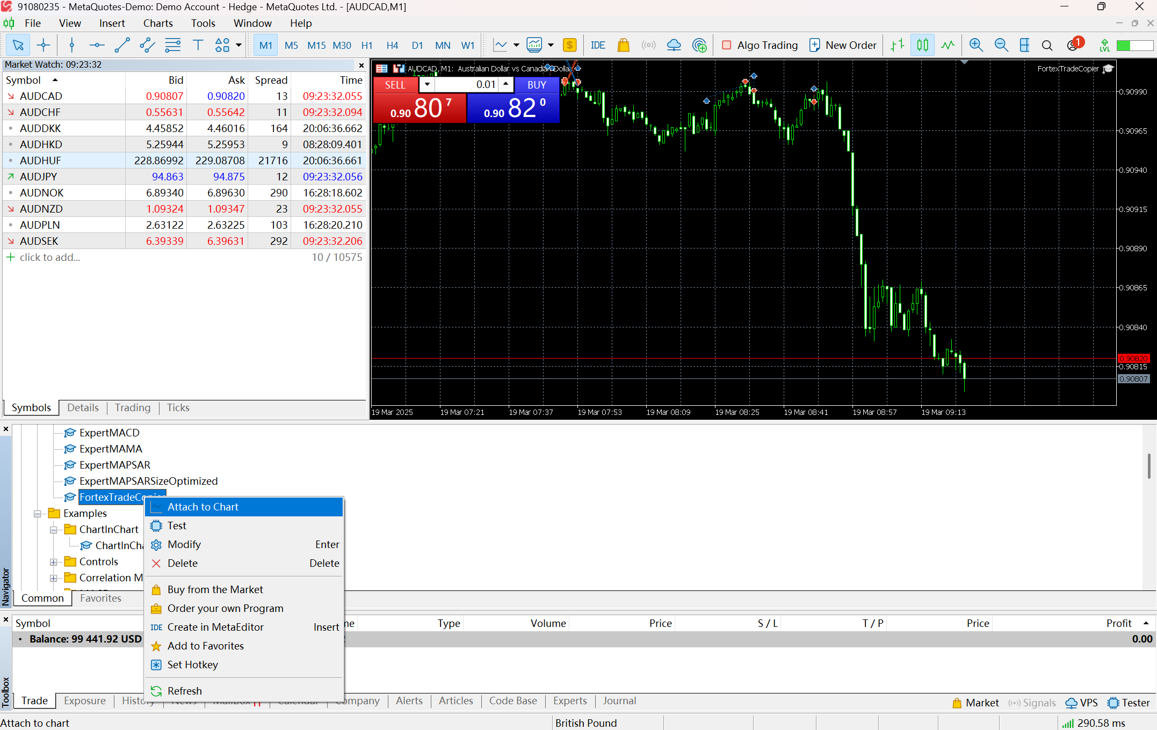This screenshot has height=730, width=1157.
Task: Choose Attach to Chart from context menu
Action: (244, 507)
